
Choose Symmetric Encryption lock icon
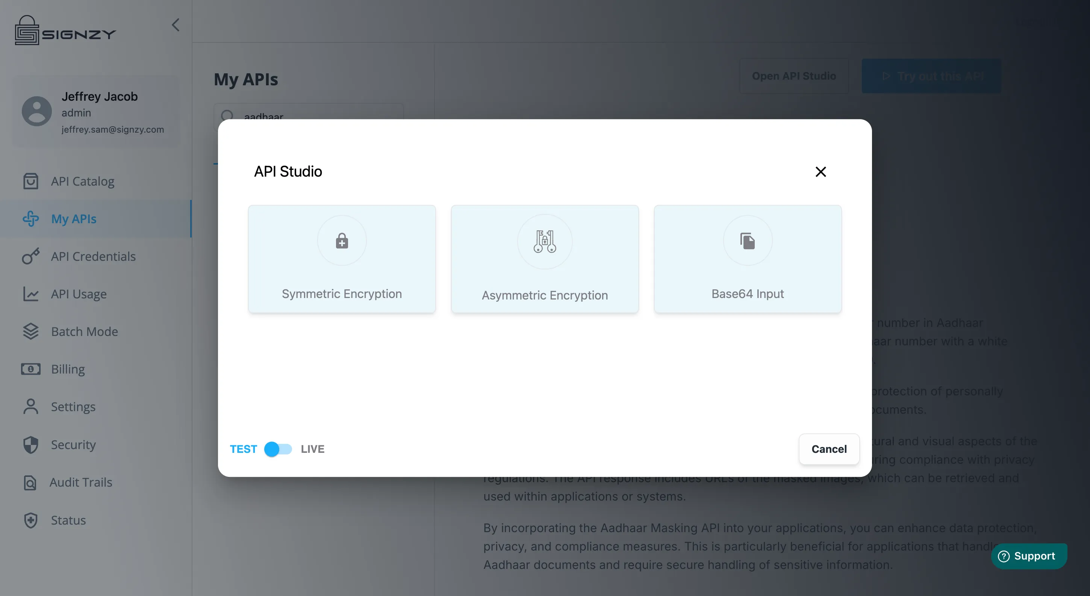coord(342,241)
